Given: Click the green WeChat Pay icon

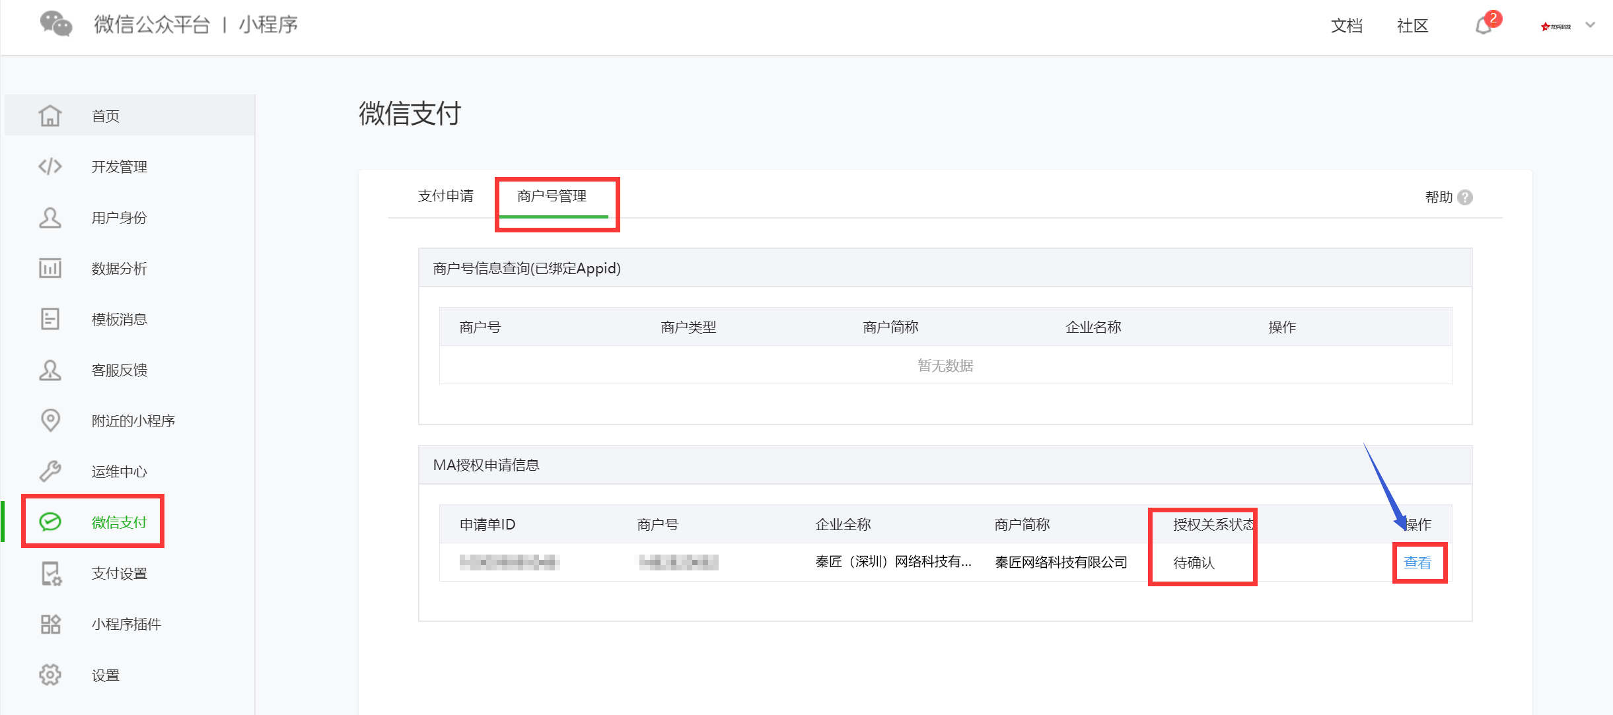Looking at the screenshot, I should coord(50,522).
